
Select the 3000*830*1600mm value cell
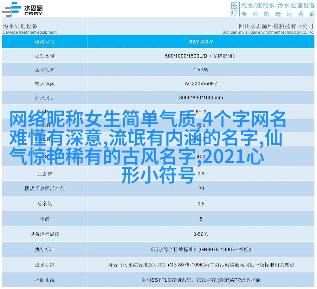click(x=201, y=98)
